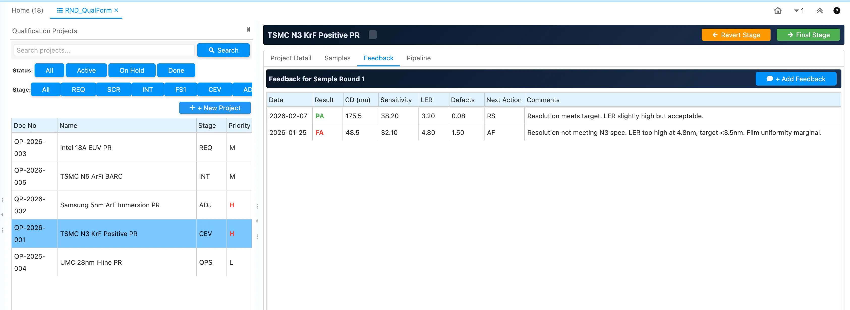Click the home icon in top bar

(x=777, y=11)
